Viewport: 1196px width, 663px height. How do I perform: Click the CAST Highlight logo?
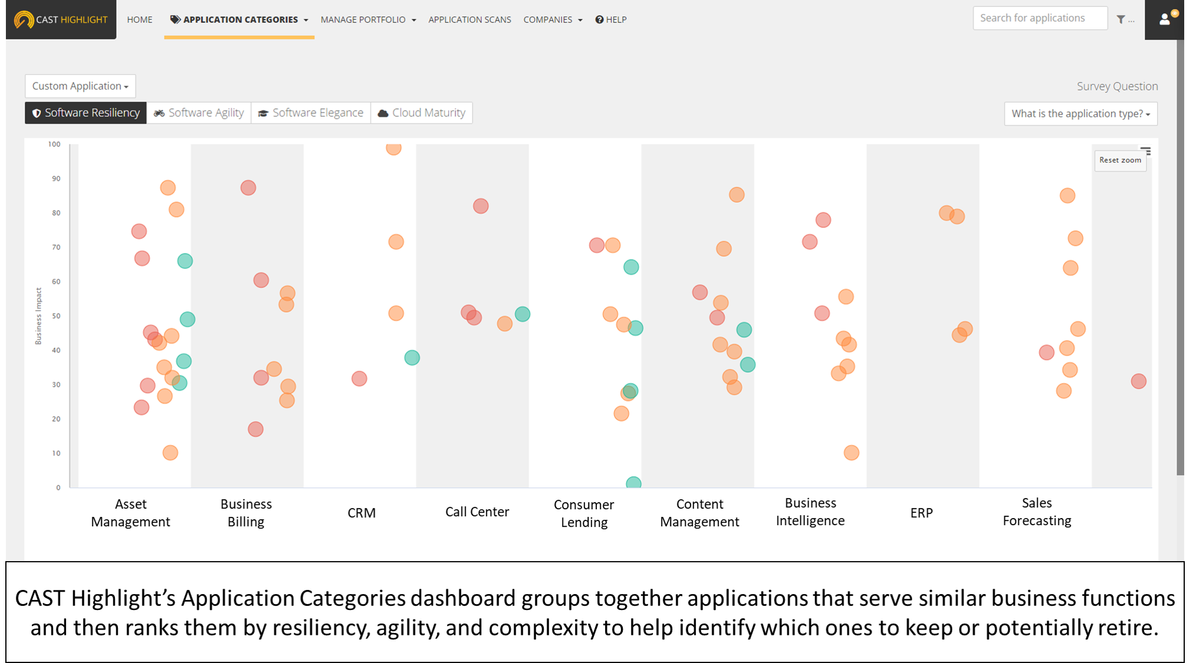click(x=61, y=19)
